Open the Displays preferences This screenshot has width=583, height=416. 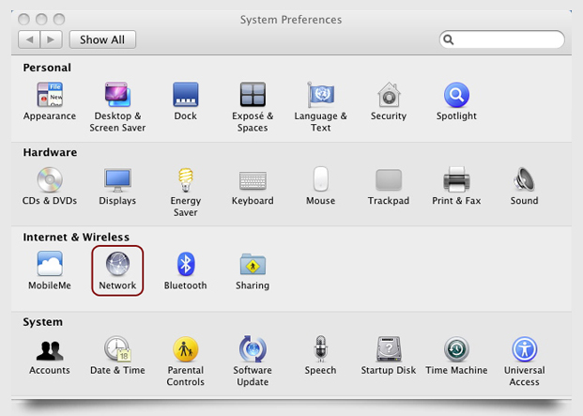point(117,186)
